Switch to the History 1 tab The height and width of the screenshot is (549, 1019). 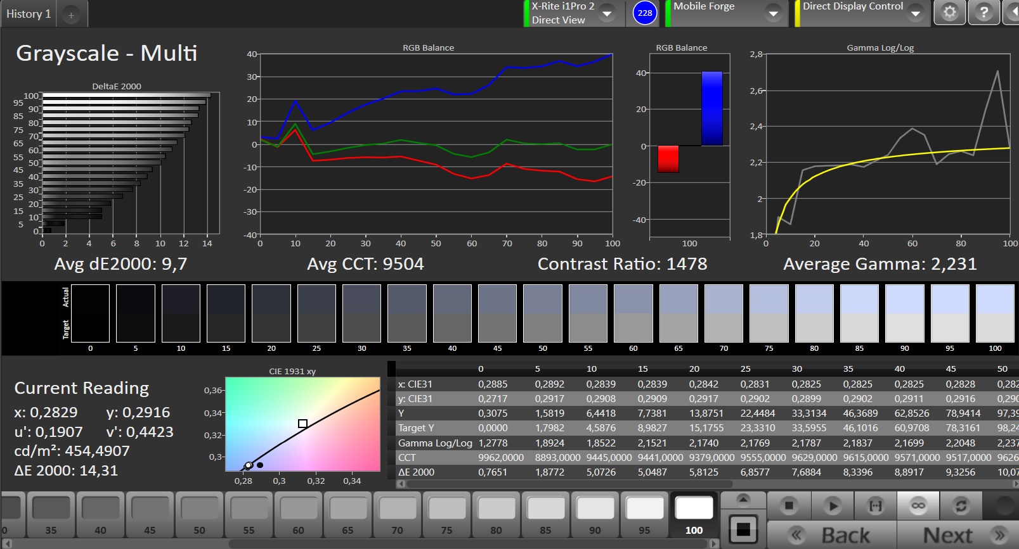tap(29, 14)
